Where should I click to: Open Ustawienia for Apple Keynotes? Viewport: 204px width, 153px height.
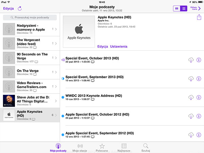coord(119,47)
